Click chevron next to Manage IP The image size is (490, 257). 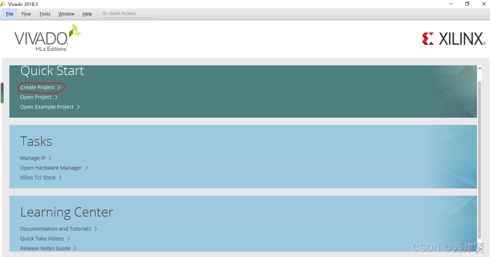pos(50,158)
